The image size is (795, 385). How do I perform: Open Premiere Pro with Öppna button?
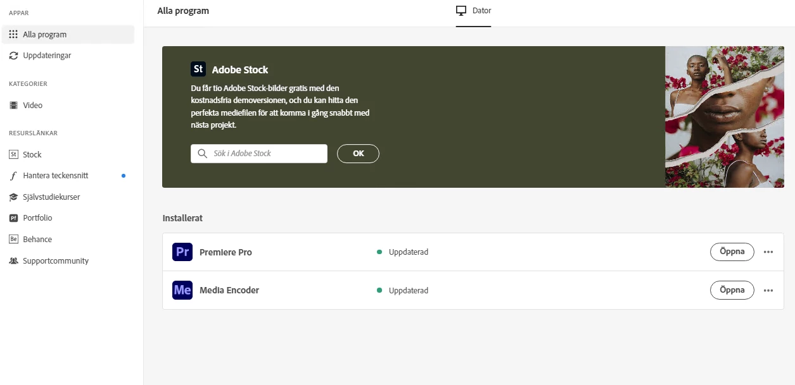point(732,252)
